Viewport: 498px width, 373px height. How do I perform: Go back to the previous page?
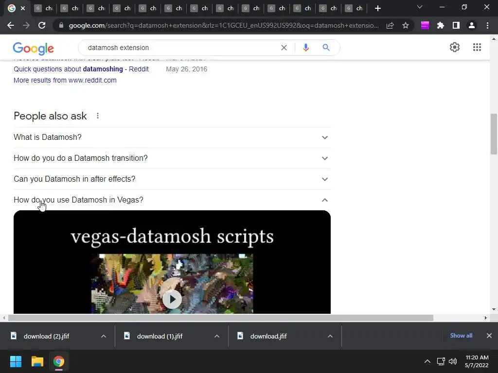tap(11, 25)
